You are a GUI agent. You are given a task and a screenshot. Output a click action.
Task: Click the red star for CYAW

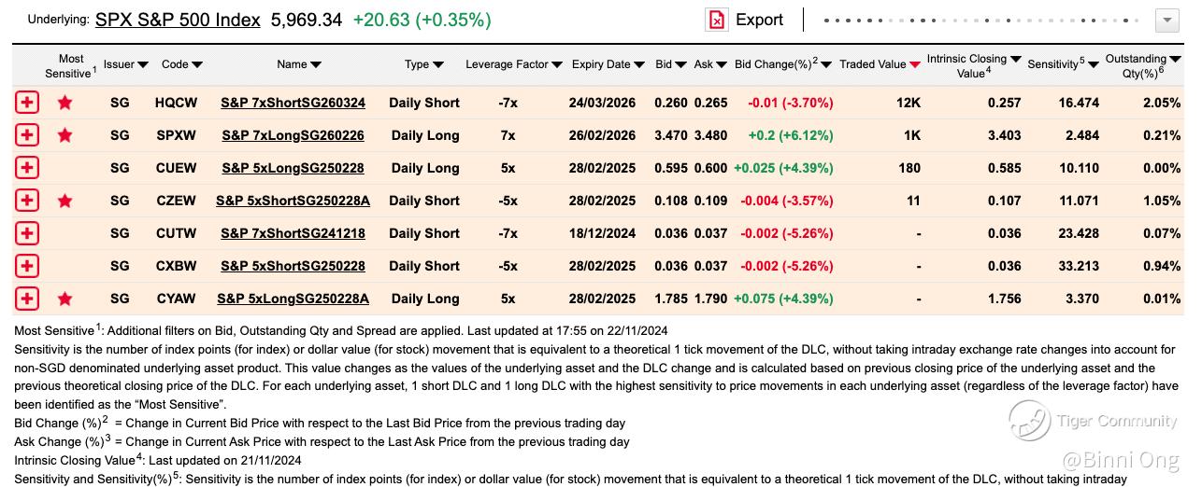pyautogui.click(x=64, y=299)
